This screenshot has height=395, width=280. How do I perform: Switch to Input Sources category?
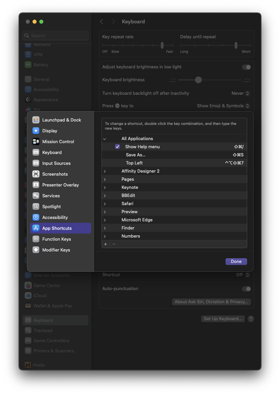(56, 163)
